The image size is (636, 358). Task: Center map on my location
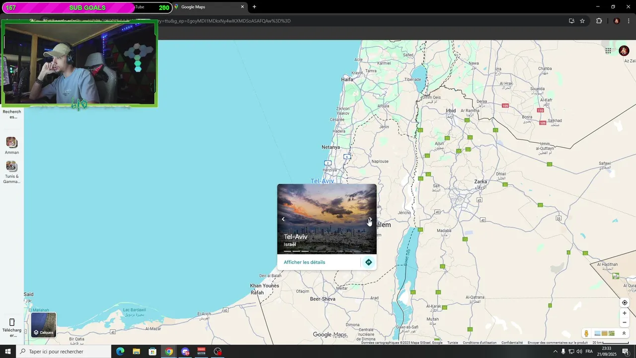tap(625, 303)
